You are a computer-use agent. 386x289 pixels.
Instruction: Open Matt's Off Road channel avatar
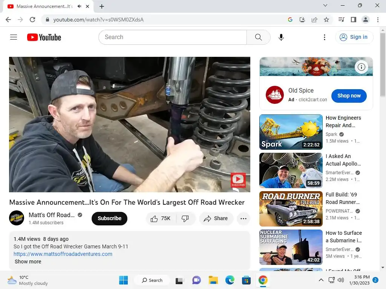pyautogui.click(x=17, y=218)
